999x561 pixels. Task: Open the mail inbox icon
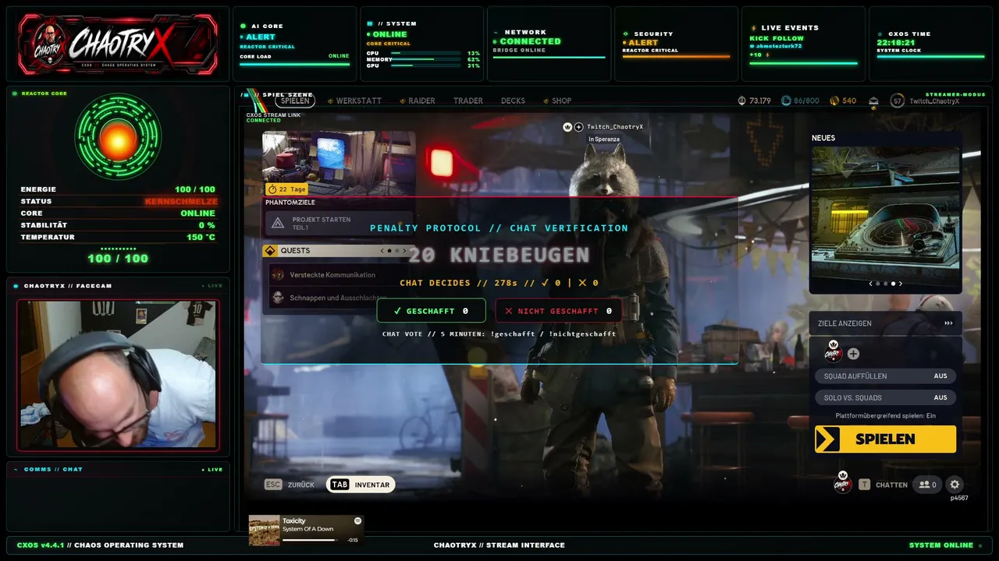873,101
